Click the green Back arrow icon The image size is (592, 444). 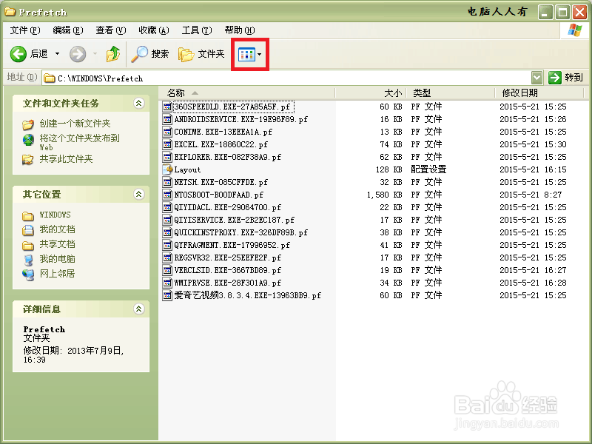pos(18,54)
